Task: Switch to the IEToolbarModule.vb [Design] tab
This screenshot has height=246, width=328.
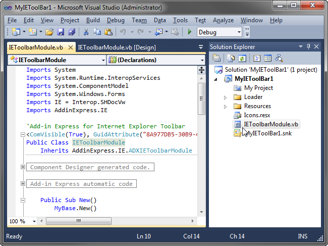Action: click(x=117, y=47)
